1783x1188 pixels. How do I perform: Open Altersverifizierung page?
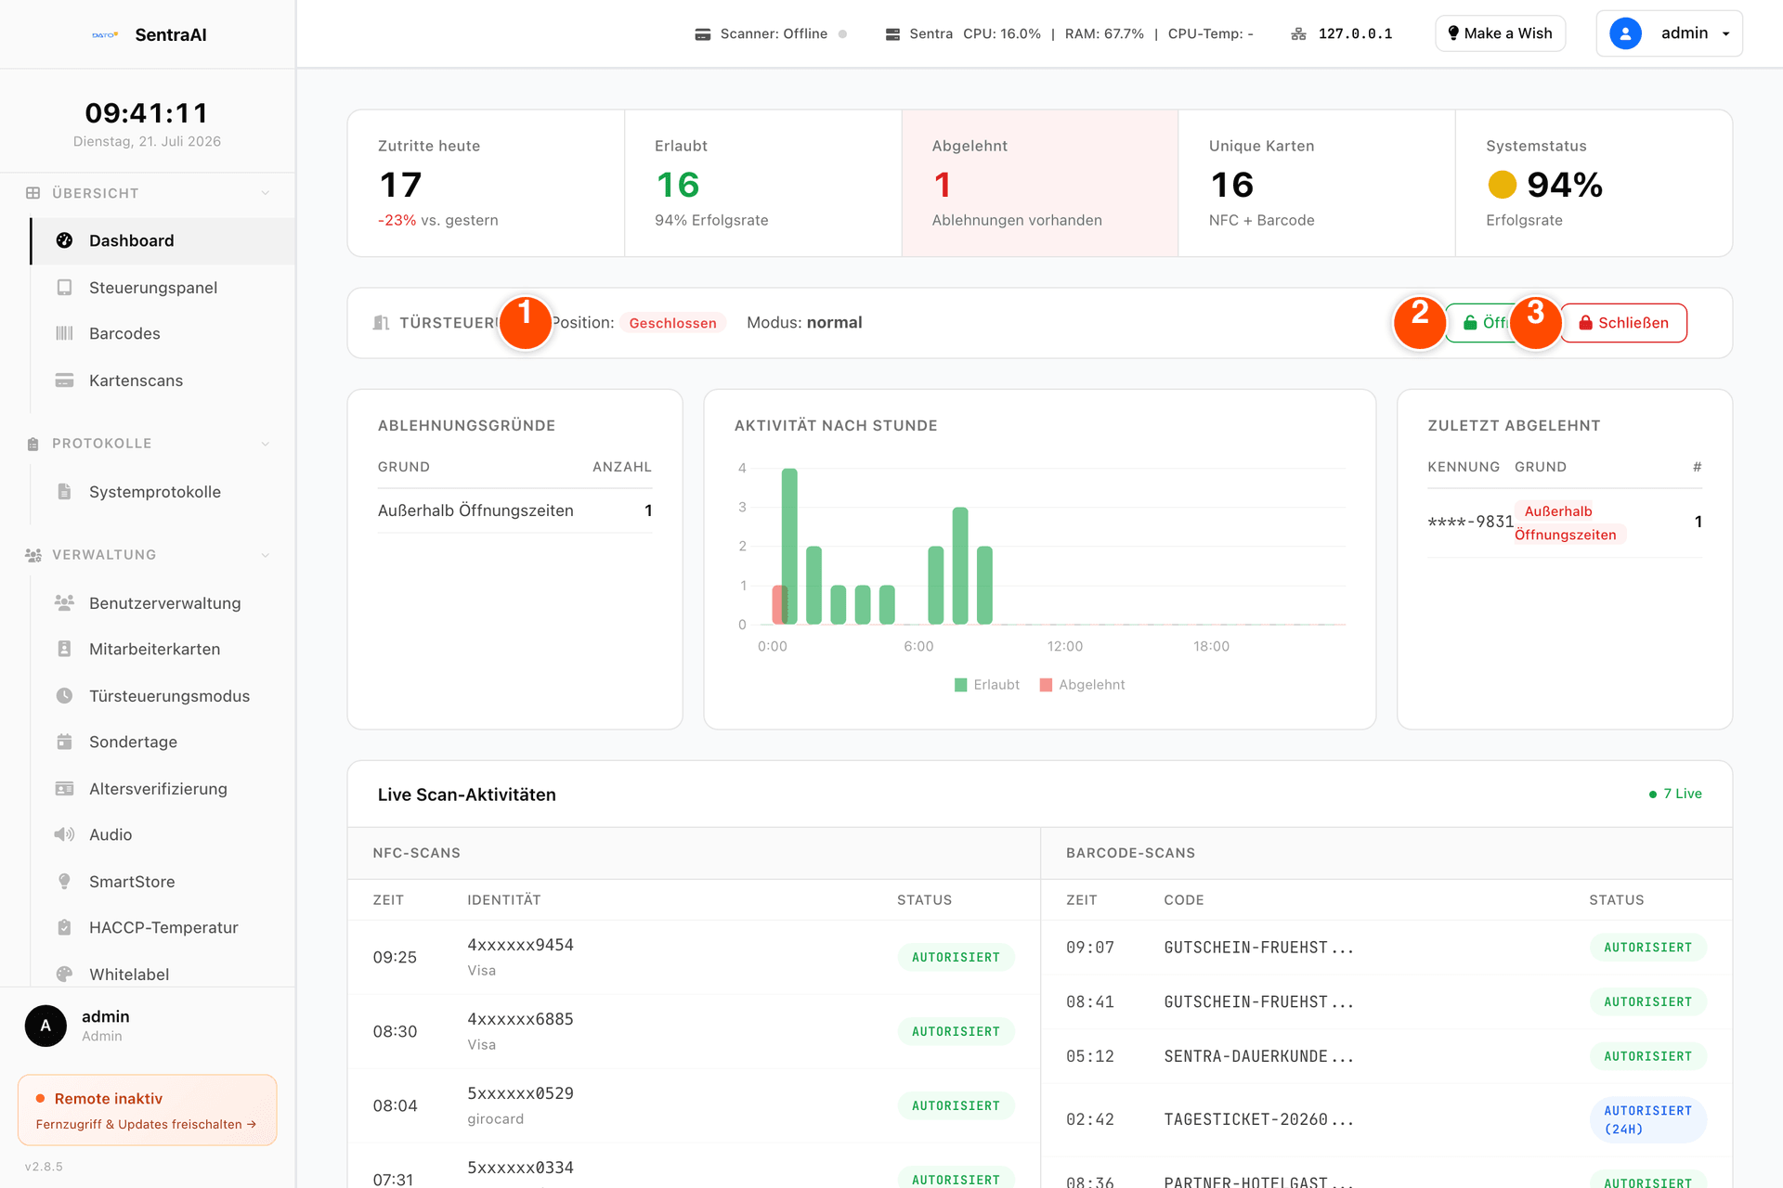(x=163, y=789)
